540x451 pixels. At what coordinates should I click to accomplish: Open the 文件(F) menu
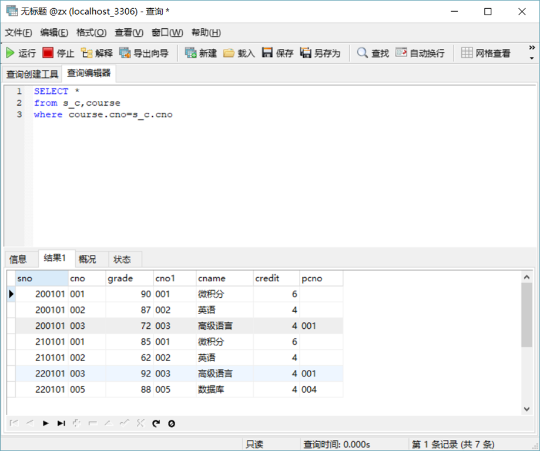pos(18,33)
